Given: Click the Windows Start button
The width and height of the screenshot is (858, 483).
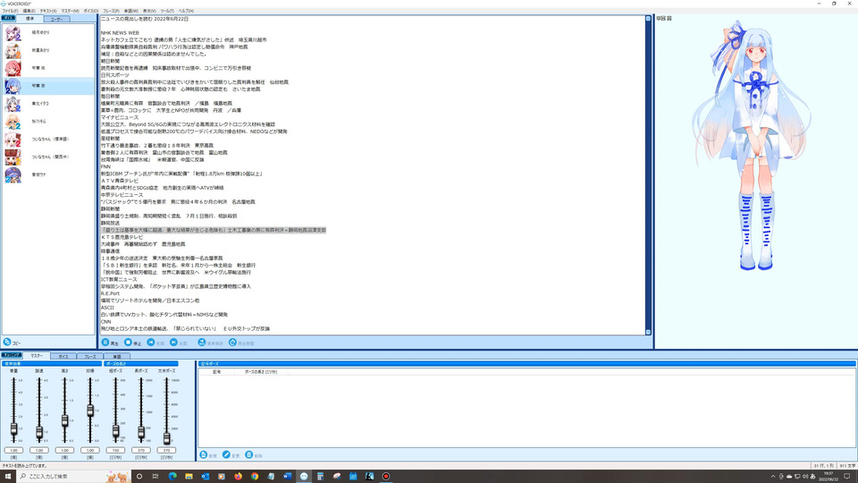Looking at the screenshot, I should tap(8, 477).
